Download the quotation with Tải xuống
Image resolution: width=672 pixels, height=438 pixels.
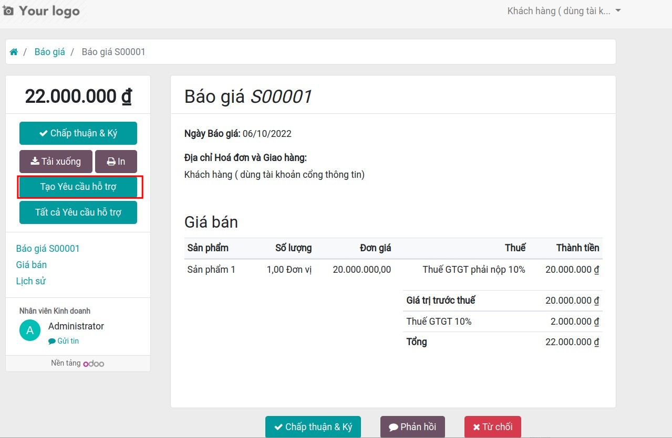pos(56,162)
